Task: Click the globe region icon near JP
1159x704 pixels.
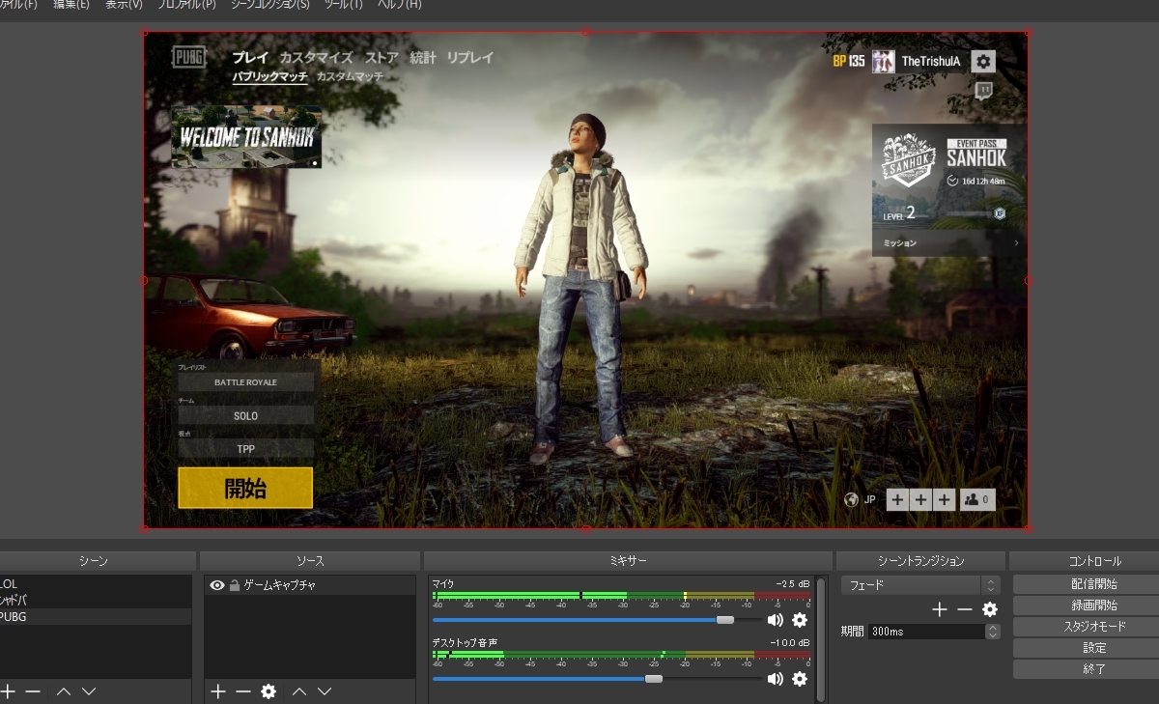Action: (x=851, y=499)
